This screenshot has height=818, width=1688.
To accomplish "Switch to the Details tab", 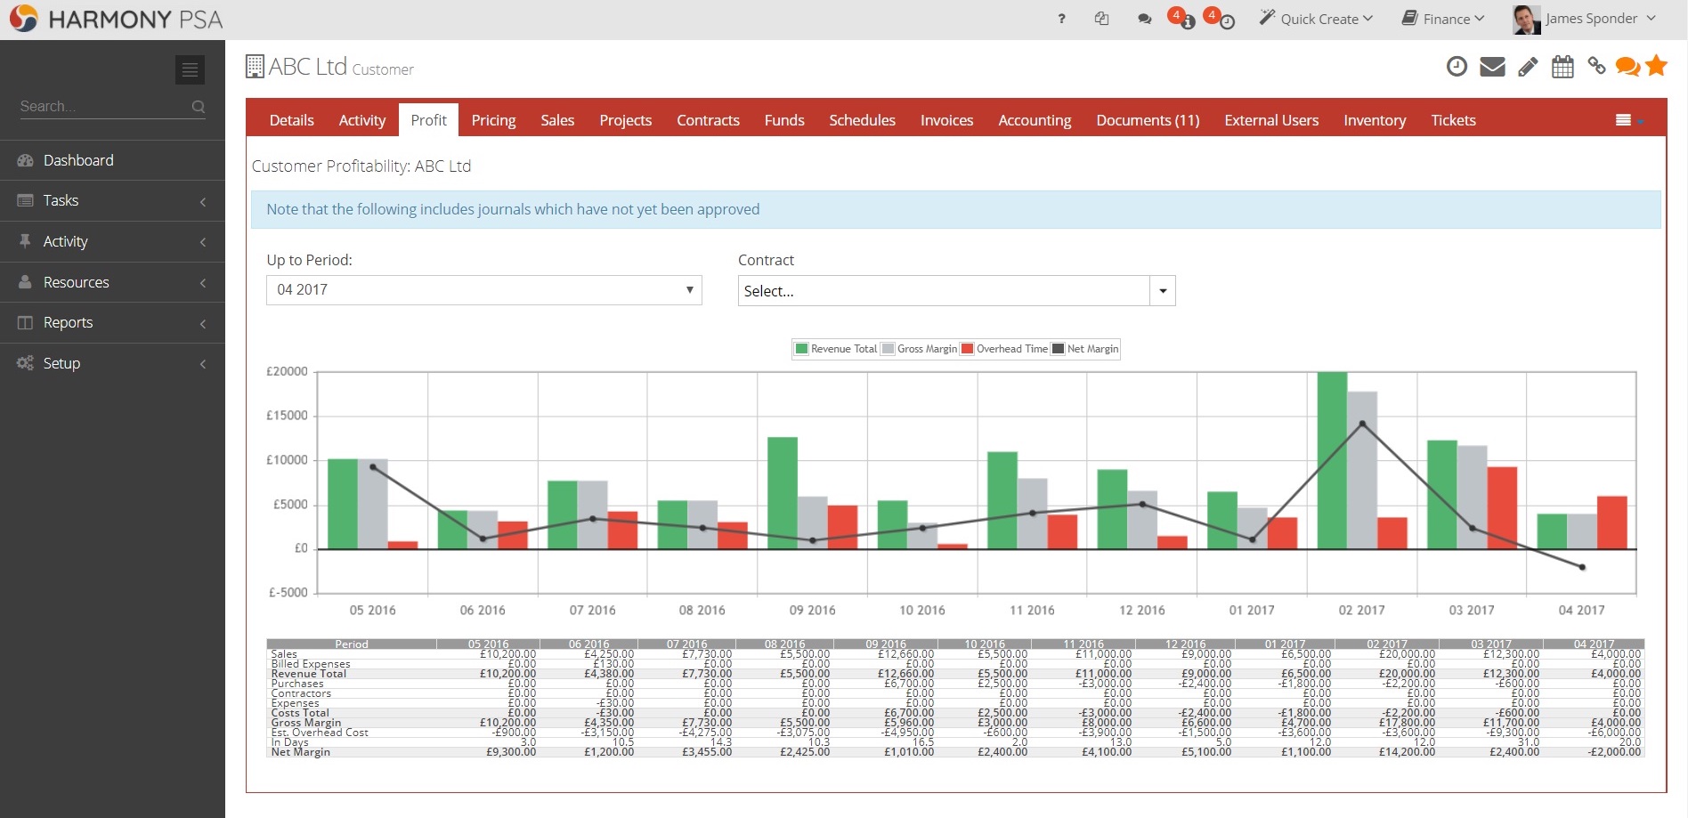I will click(x=292, y=120).
